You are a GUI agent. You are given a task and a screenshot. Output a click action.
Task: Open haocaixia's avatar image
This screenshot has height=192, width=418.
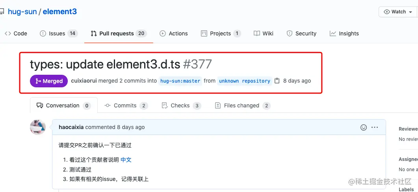38,127
